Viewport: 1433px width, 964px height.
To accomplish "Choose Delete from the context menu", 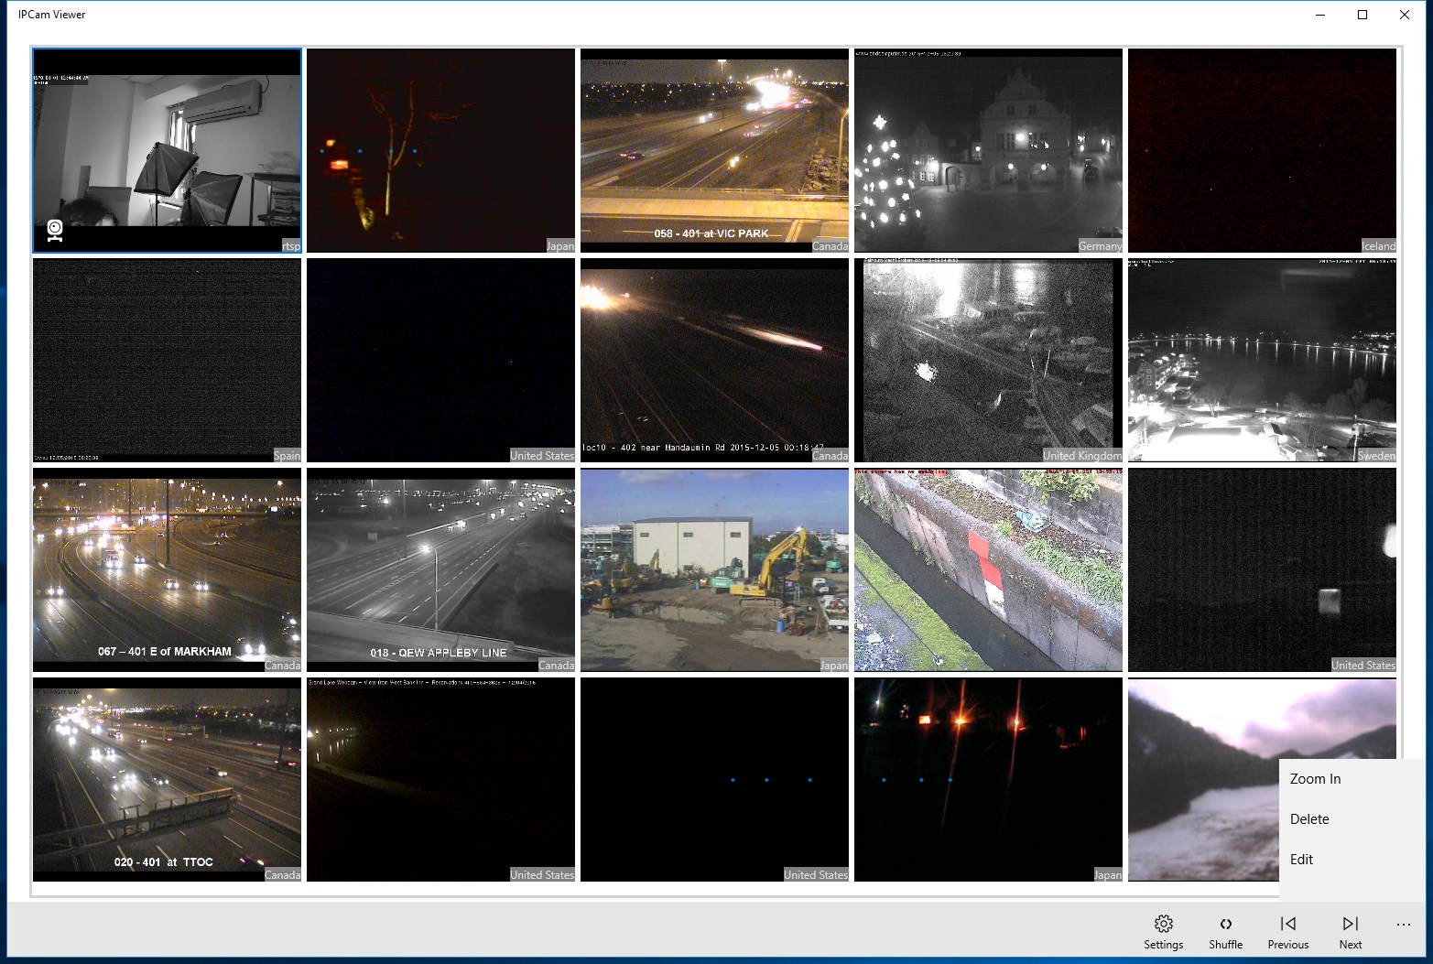I will (x=1308, y=818).
